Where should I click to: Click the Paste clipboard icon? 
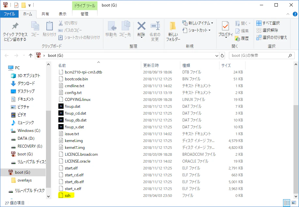[x=49, y=26]
